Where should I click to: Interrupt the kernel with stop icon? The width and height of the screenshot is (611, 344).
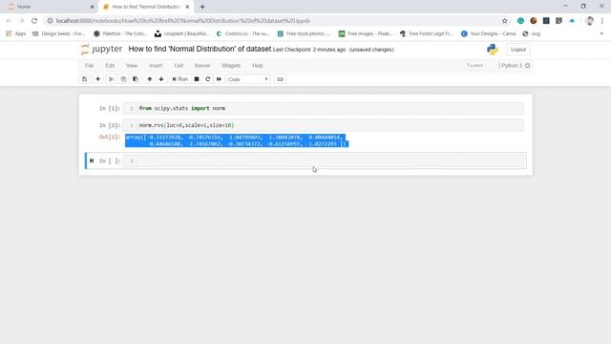pyautogui.click(x=197, y=79)
